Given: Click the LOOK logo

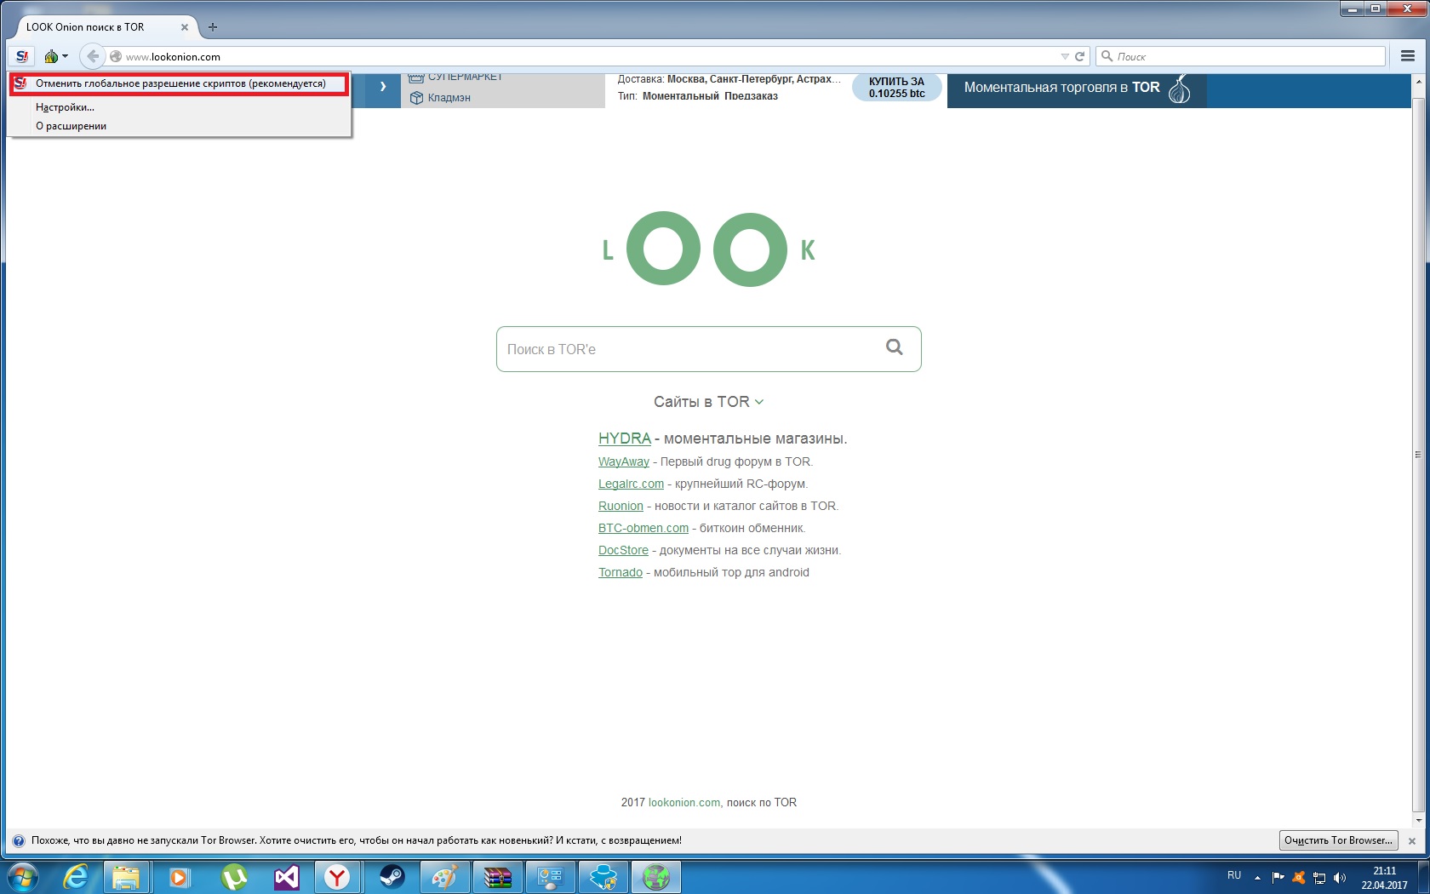Looking at the screenshot, I should (x=708, y=249).
